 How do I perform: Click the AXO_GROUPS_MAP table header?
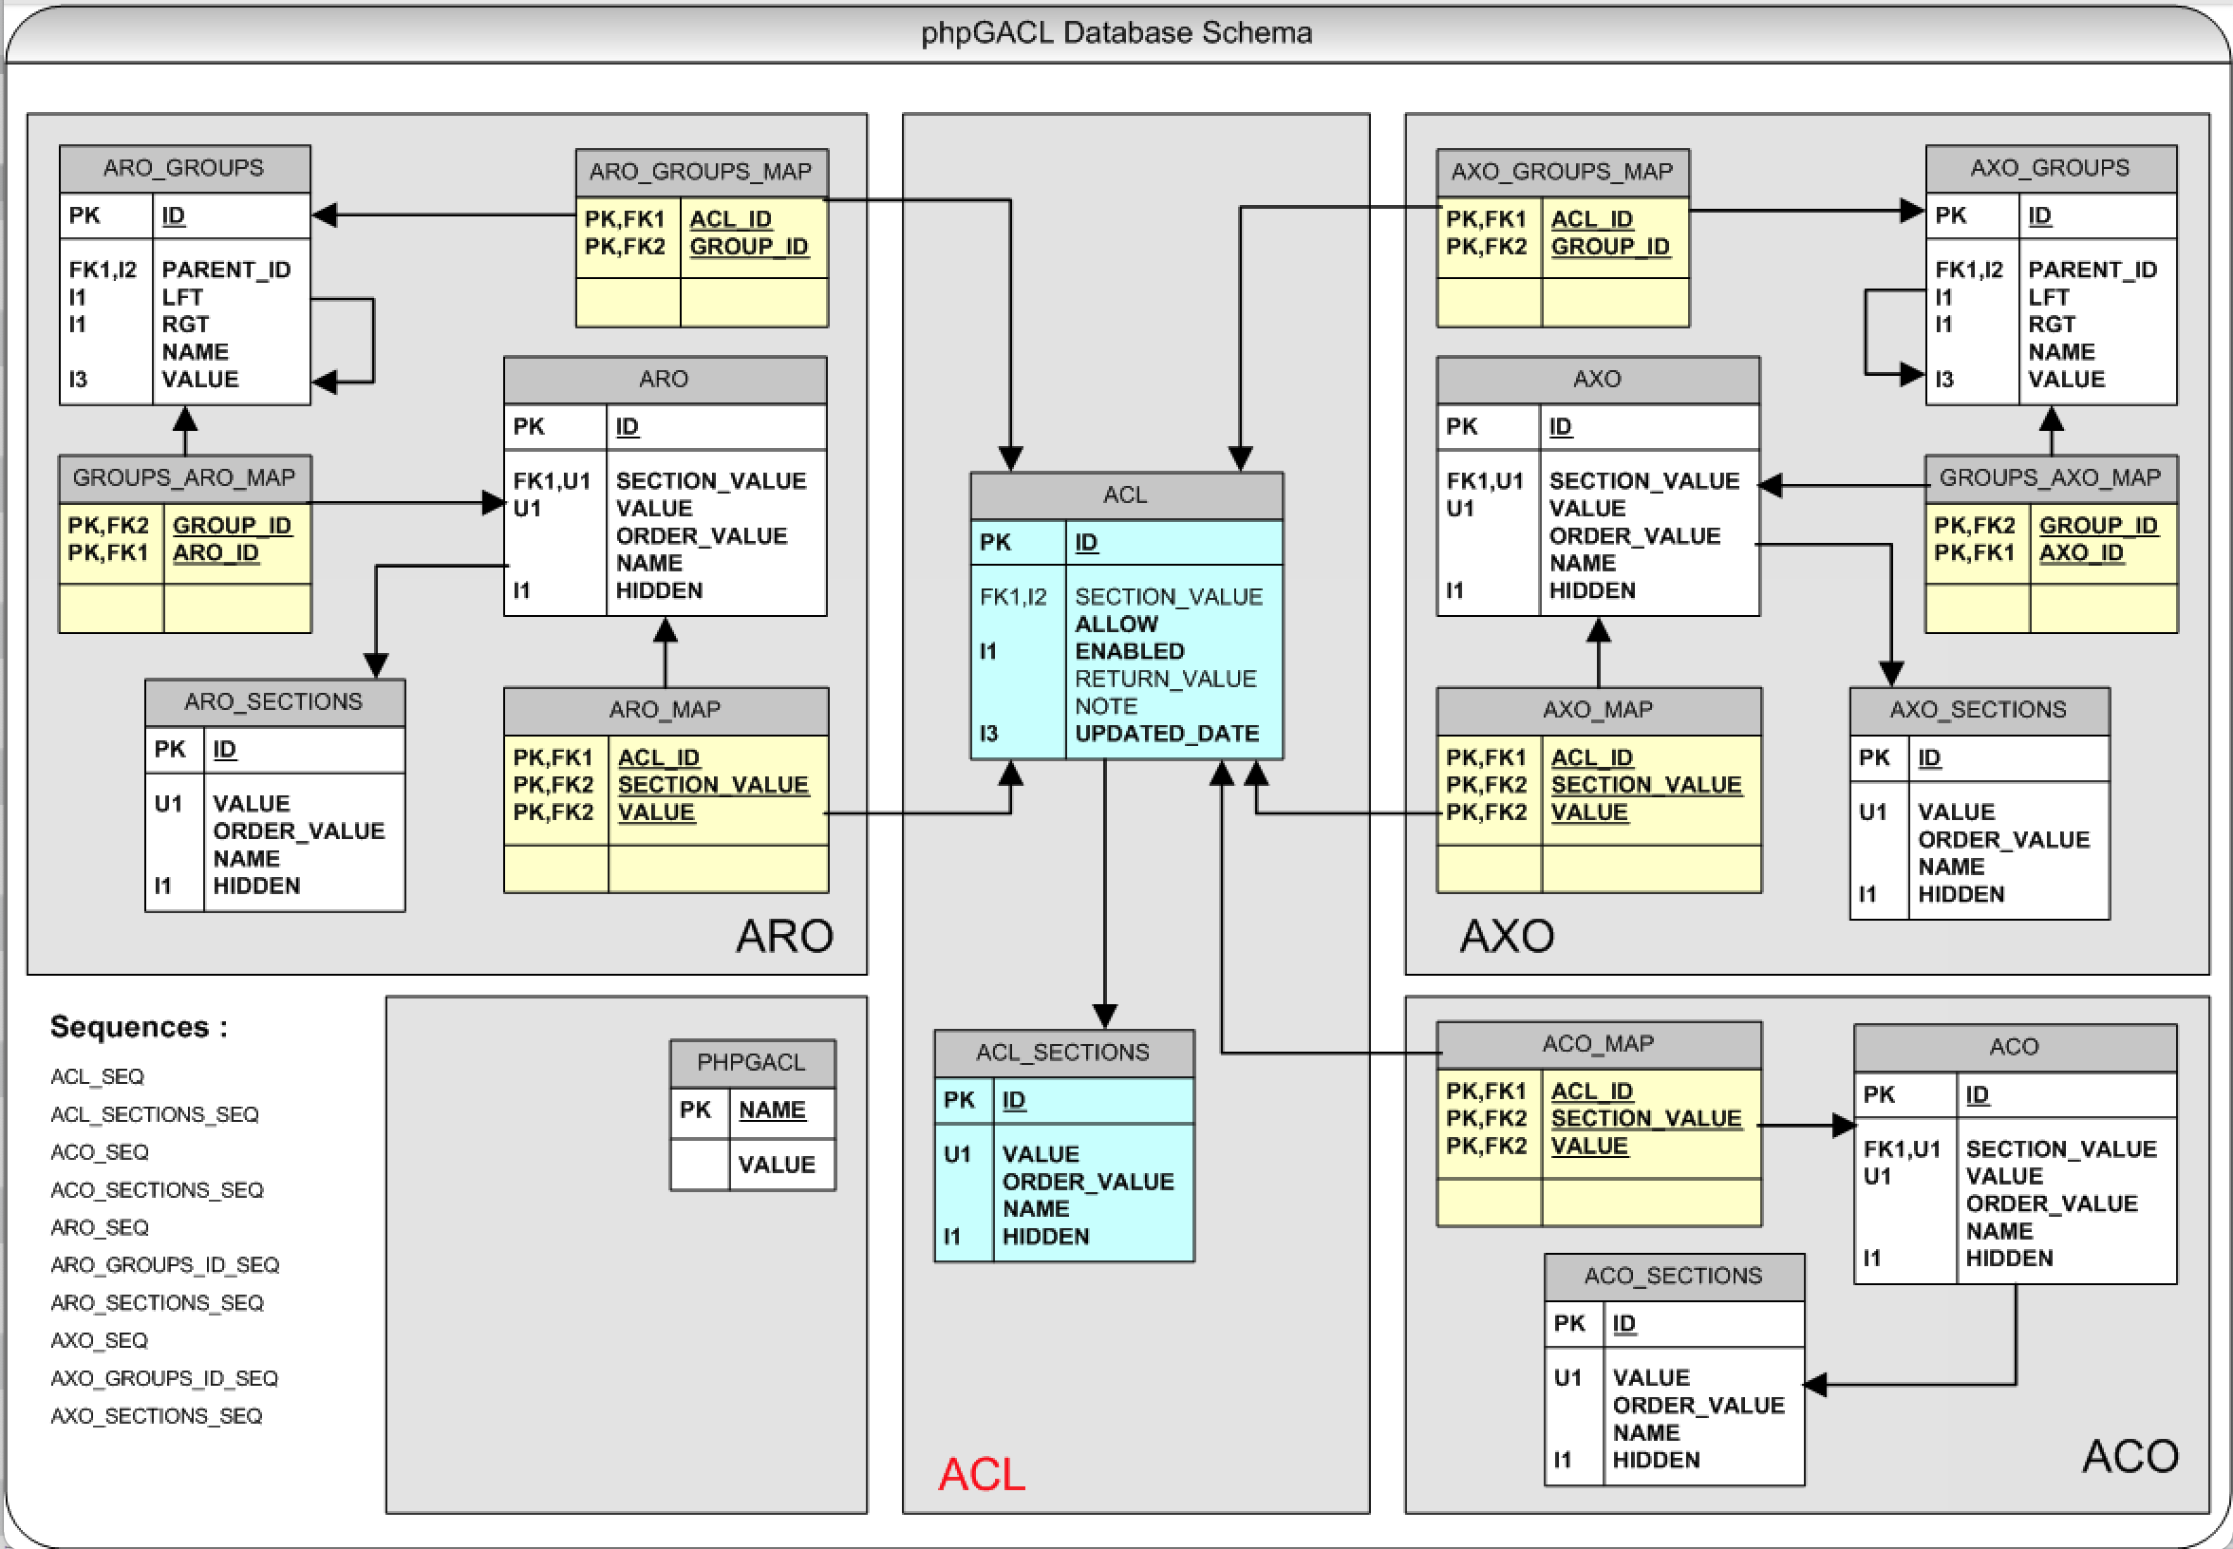tap(1561, 172)
